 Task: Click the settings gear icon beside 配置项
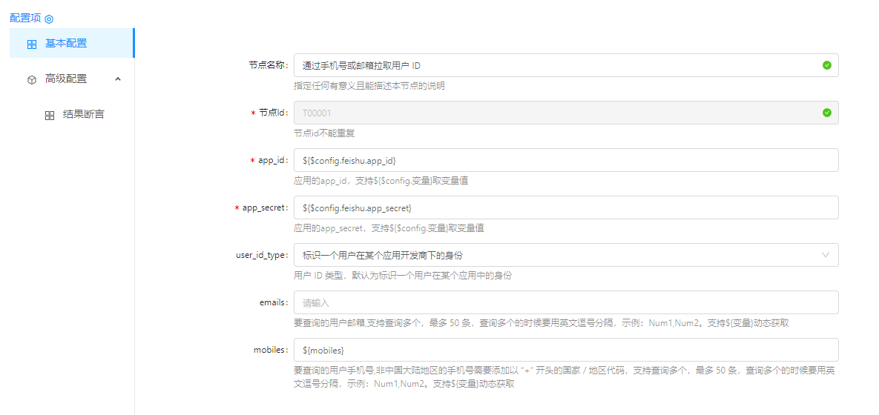[x=49, y=19]
